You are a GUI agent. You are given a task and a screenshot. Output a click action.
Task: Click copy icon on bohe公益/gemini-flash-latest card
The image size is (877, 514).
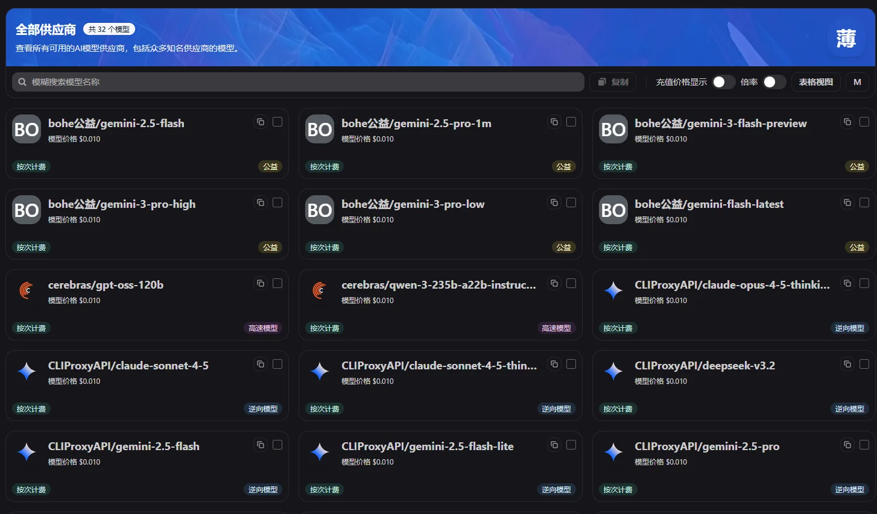847,202
